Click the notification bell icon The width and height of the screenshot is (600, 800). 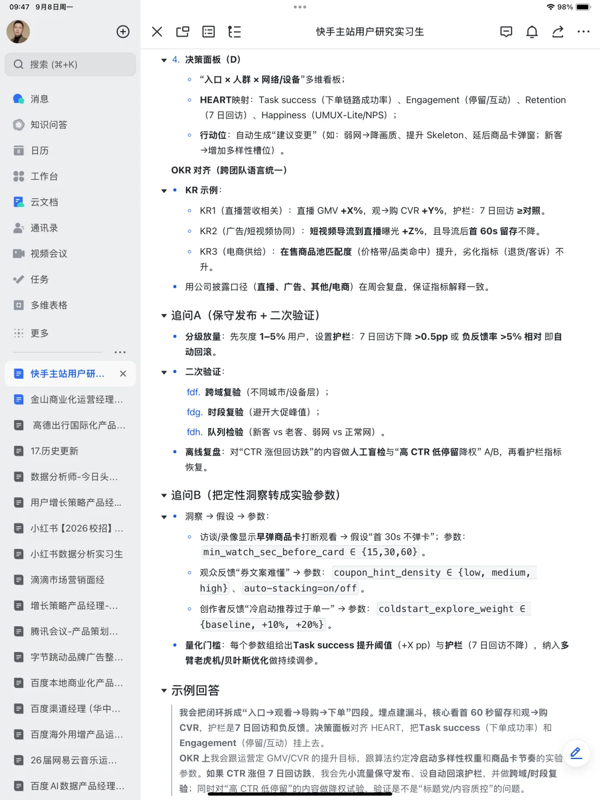pos(532,32)
